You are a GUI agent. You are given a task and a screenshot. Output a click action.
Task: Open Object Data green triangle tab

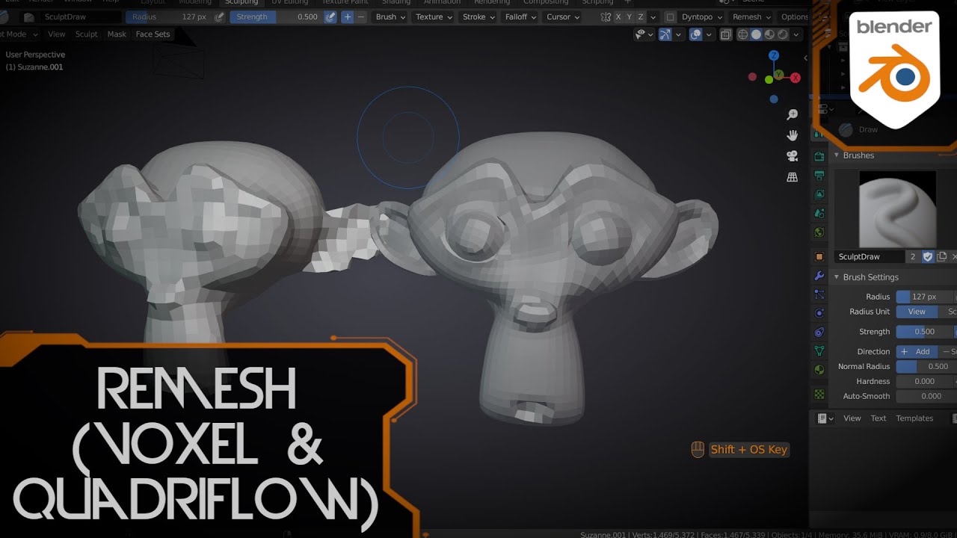pos(819,350)
